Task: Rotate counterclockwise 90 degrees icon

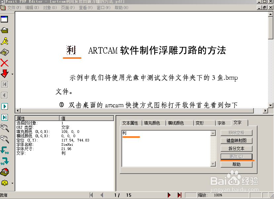Action: tap(4, 150)
